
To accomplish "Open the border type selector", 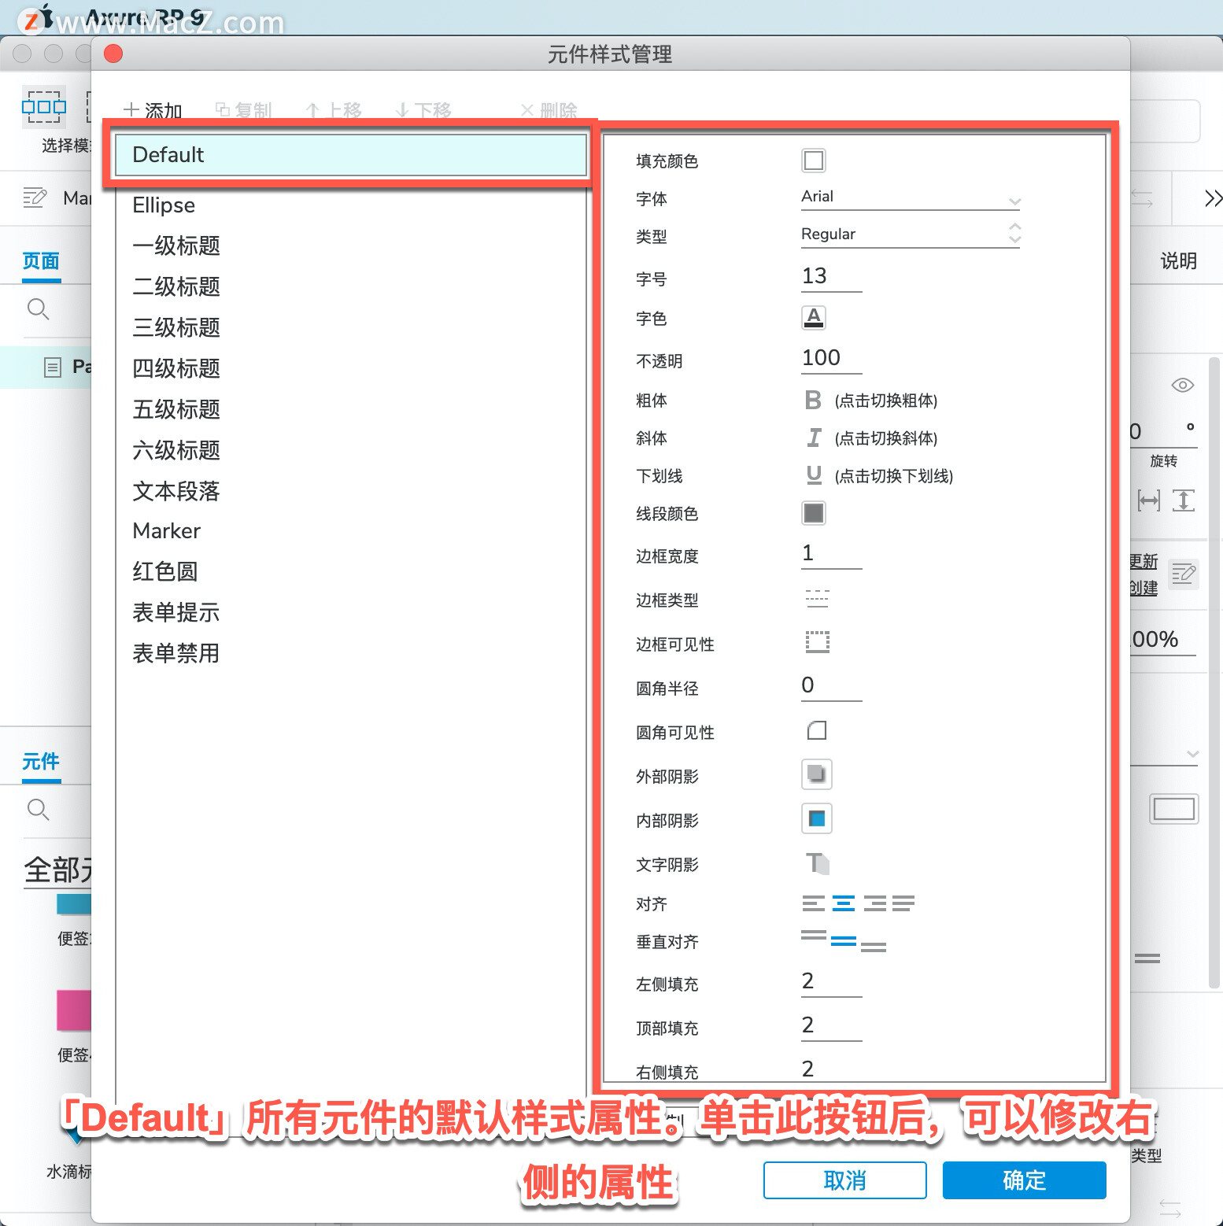I will point(817,599).
